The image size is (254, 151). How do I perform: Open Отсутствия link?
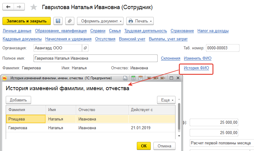(x=105, y=39)
